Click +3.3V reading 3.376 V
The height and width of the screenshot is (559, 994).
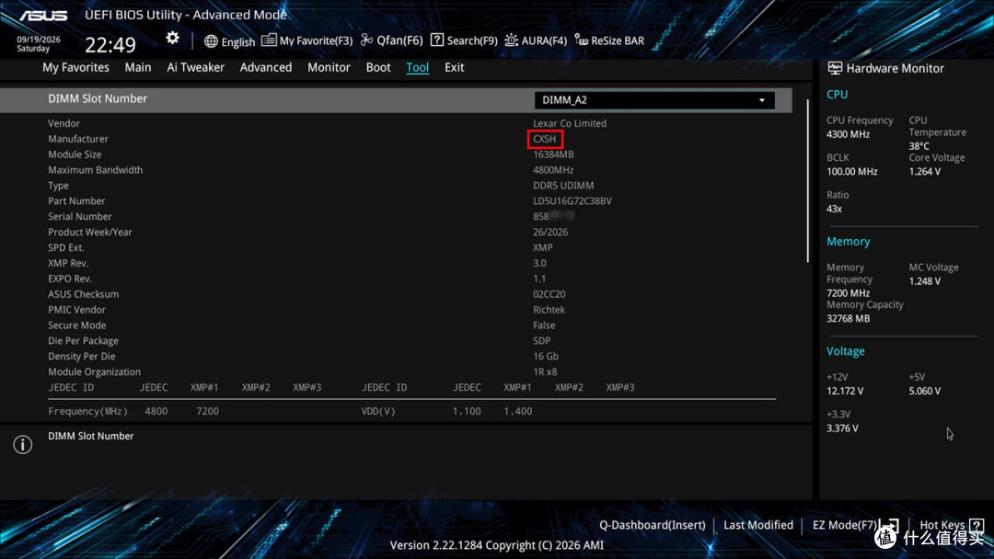click(x=842, y=428)
